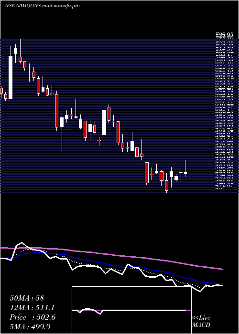This screenshot has width=239, height=334.
Task: Click the <<Live MACD label
Action: [201, 322]
